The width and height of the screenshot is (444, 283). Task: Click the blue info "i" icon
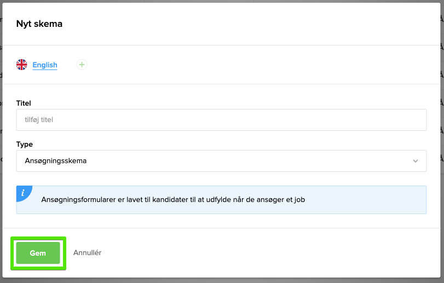pyautogui.click(x=22, y=193)
